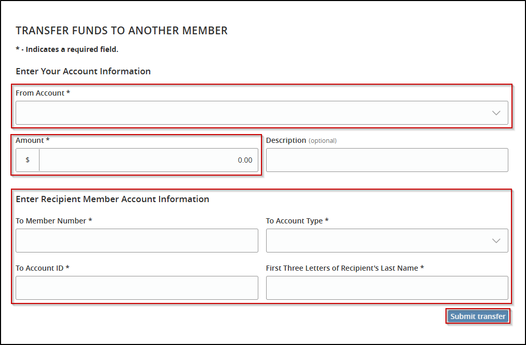Click into the Amount input field
526x345 pixels.
click(148, 160)
